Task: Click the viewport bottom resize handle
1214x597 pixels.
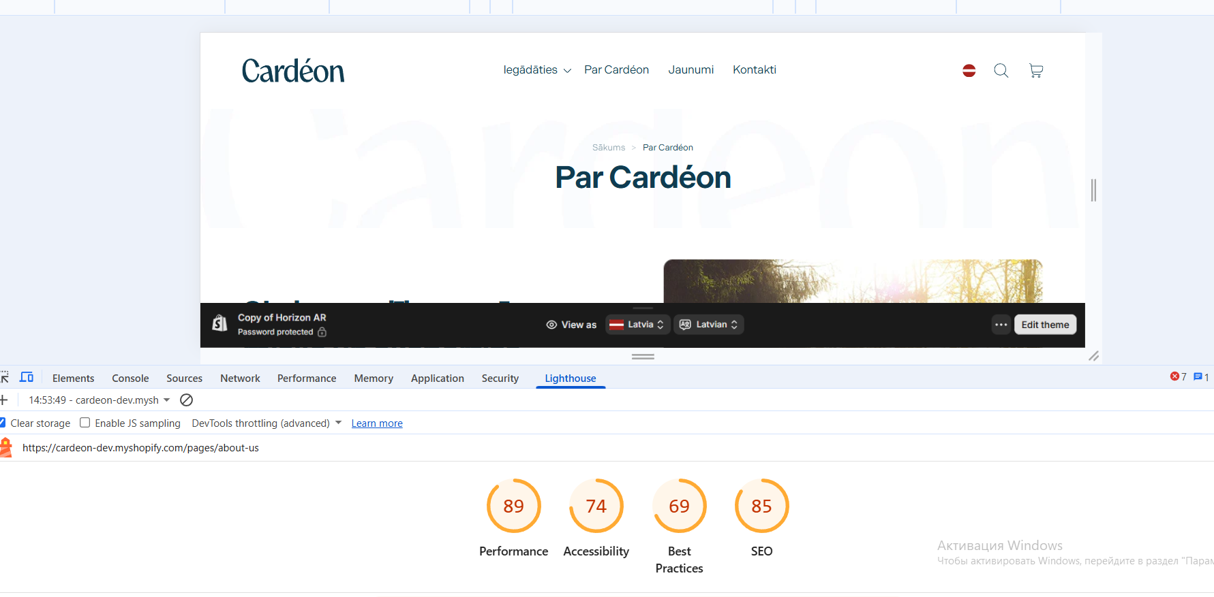Action: [x=643, y=356]
